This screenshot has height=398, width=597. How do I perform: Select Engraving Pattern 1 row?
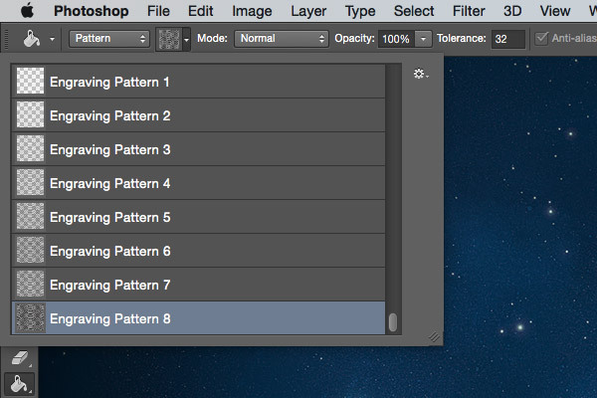tap(198, 82)
